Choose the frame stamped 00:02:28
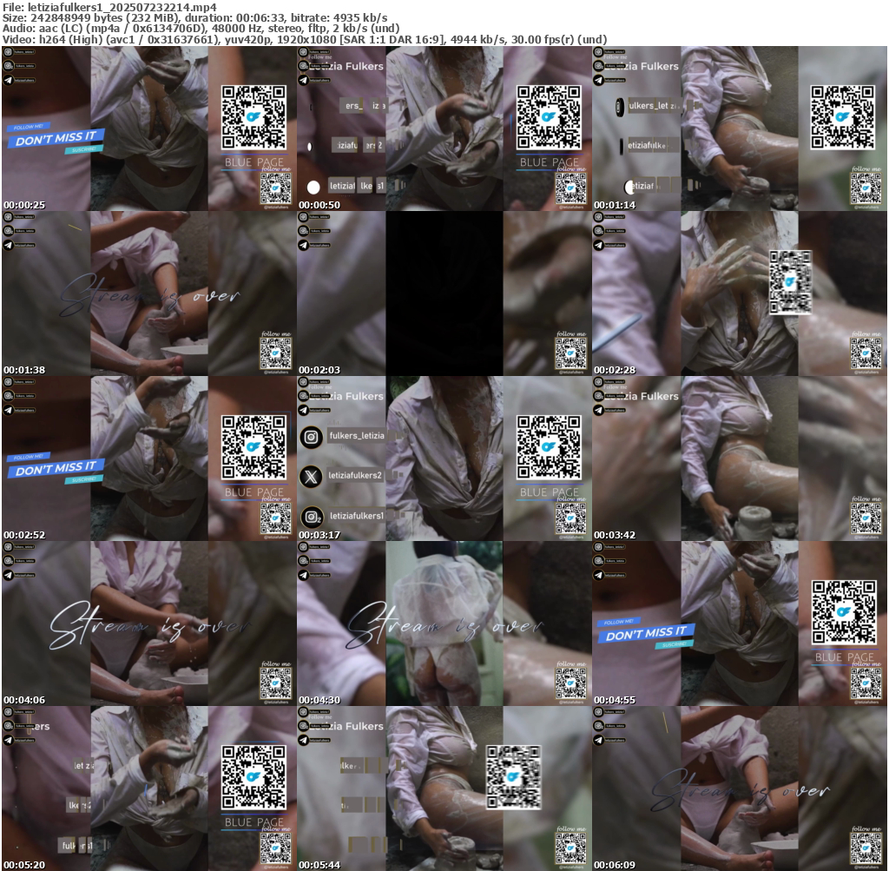Screen dimensions: 889x871 point(740,294)
